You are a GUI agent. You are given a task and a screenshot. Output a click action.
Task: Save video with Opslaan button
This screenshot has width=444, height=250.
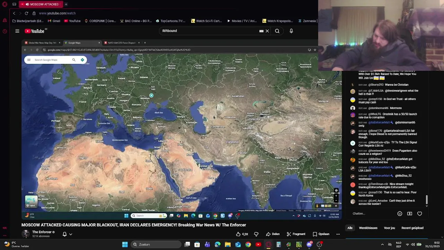tap(321, 234)
